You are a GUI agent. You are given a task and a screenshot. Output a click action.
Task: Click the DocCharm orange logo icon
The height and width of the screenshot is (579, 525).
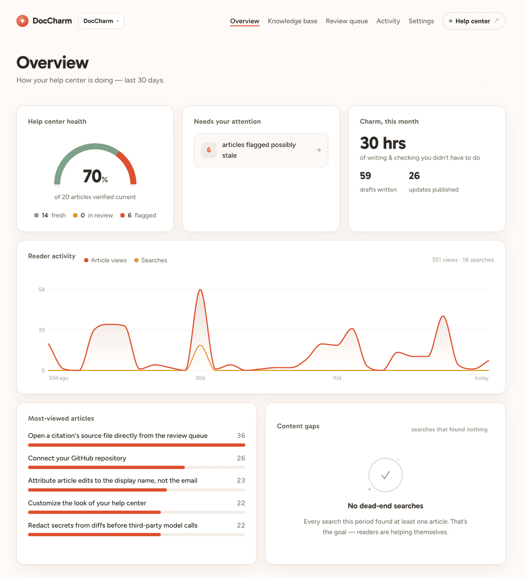point(22,21)
